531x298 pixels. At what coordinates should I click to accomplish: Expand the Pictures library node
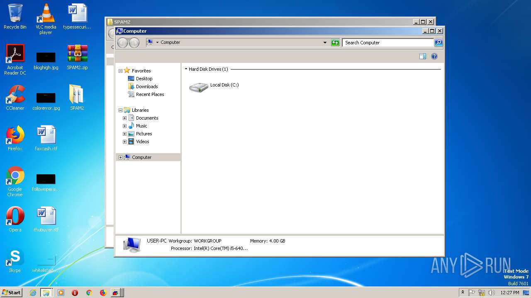pyautogui.click(x=124, y=134)
